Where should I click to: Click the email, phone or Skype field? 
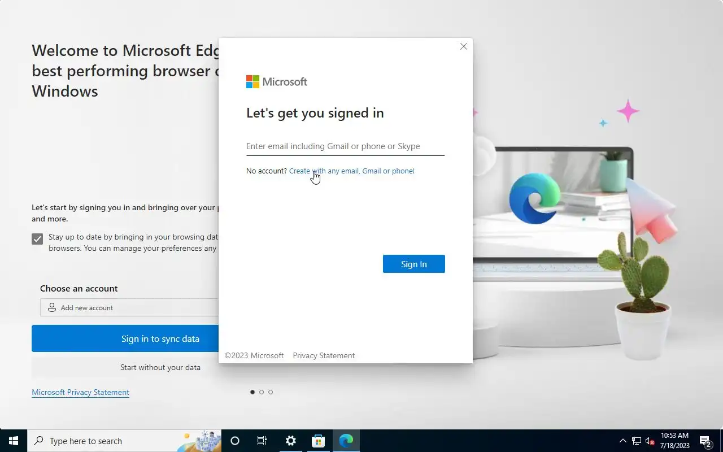[345, 146]
